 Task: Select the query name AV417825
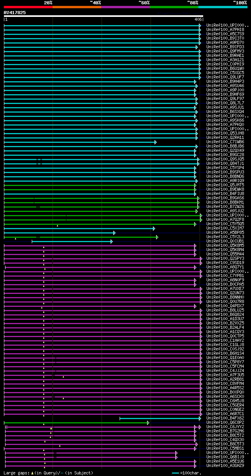[x=15, y=13]
